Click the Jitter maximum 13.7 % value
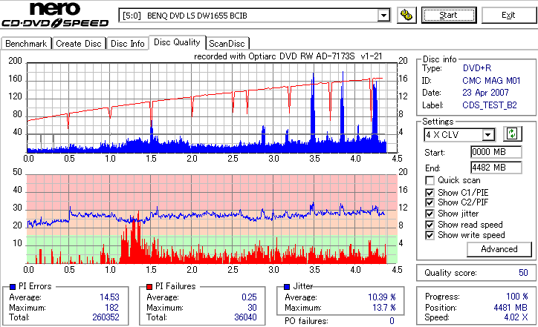The width and height of the screenshot is (538, 327). point(384,308)
